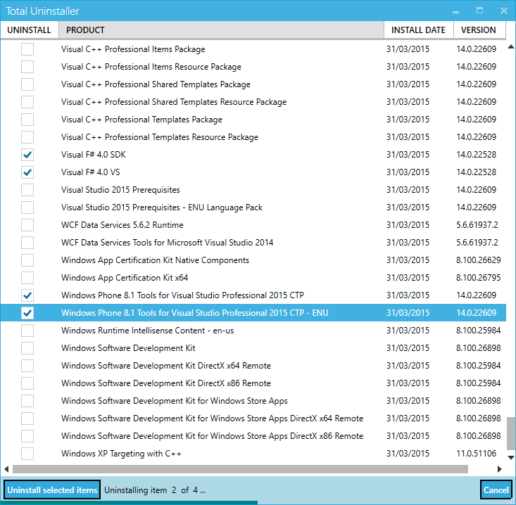Tick WCF Data Services 5.6.2 Runtime checkbox
This screenshot has height=505, width=516.
pyautogui.click(x=27, y=225)
